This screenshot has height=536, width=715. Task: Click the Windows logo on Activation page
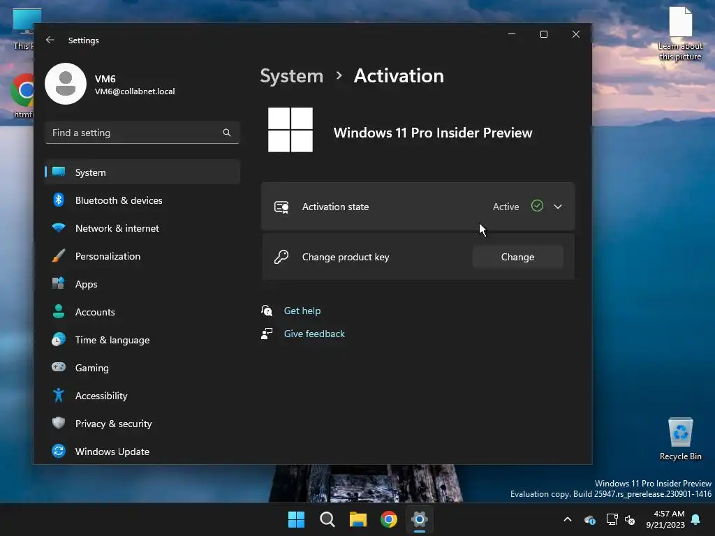290,130
